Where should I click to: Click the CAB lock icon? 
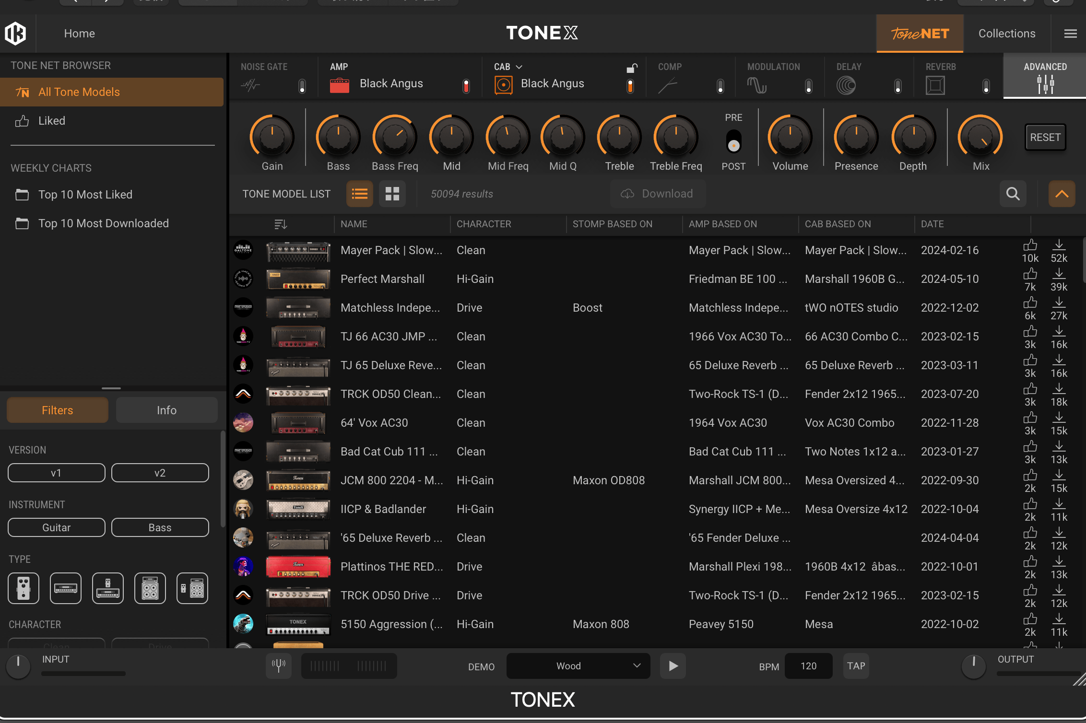tap(632, 68)
